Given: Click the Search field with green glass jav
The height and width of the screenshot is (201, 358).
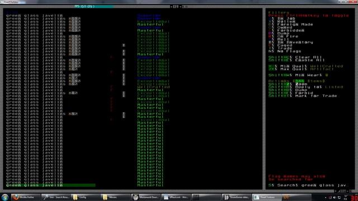Looking at the screenshot, I should 307,185.
